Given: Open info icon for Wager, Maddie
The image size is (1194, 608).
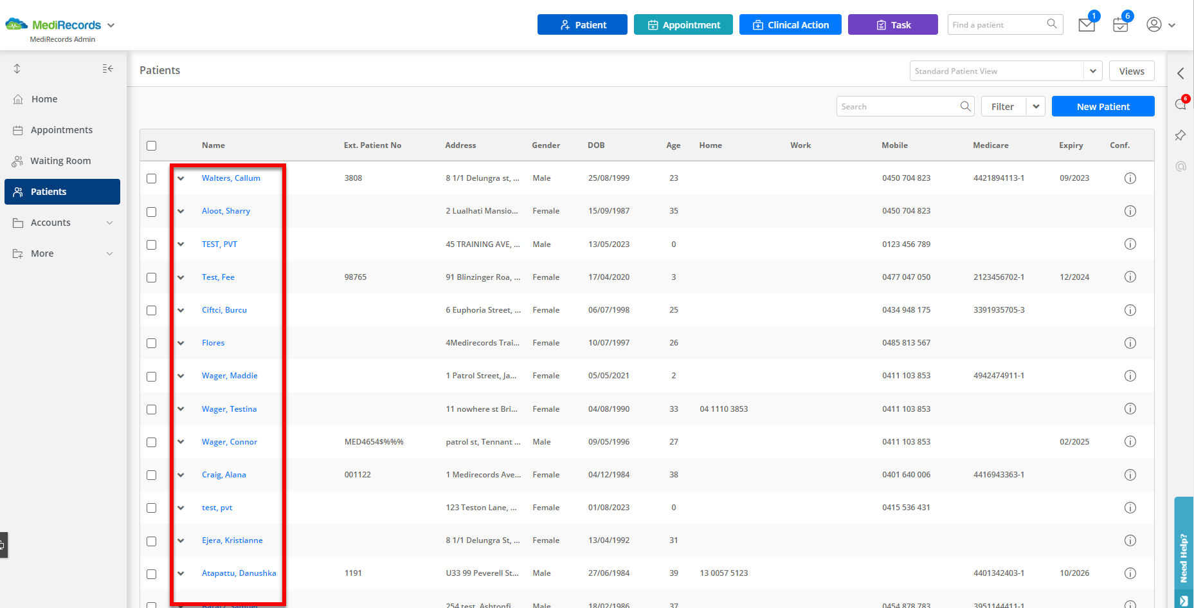Looking at the screenshot, I should coord(1130,376).
